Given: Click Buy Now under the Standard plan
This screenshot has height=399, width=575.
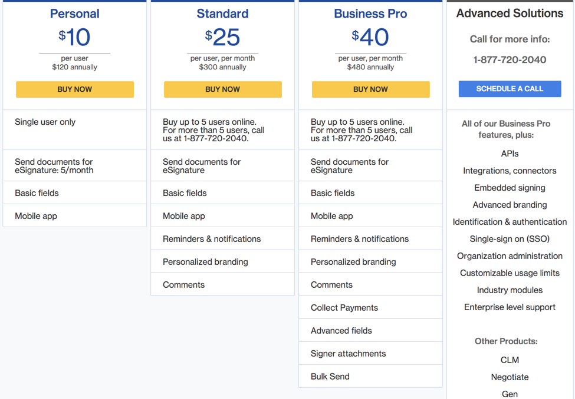Looking at the screenshot, I should pyautogui.click(x=222, y=89).
